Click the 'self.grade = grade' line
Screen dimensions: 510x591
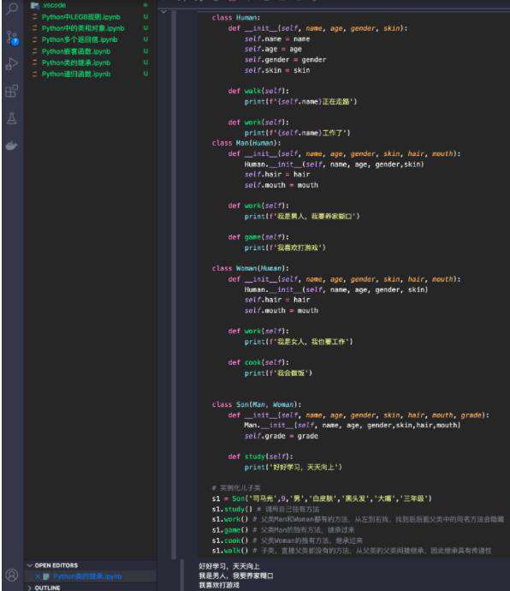pyautogui.click(x=281, y=436)
